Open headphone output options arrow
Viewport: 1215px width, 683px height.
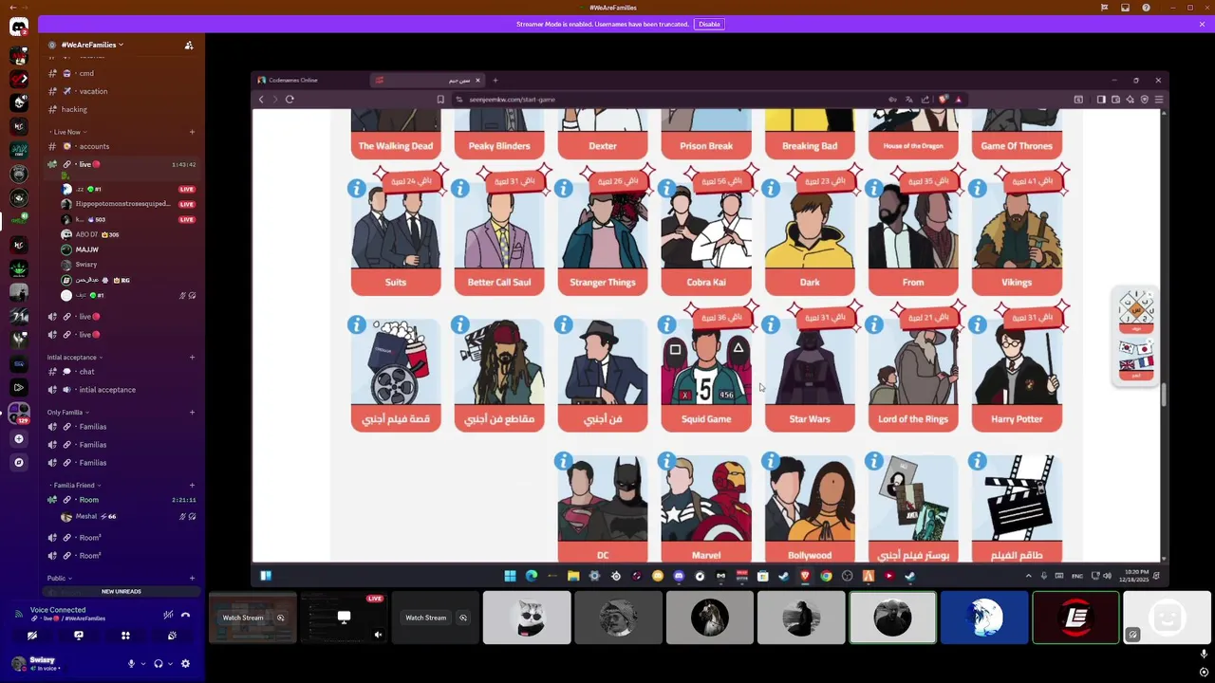coord(170,664)
